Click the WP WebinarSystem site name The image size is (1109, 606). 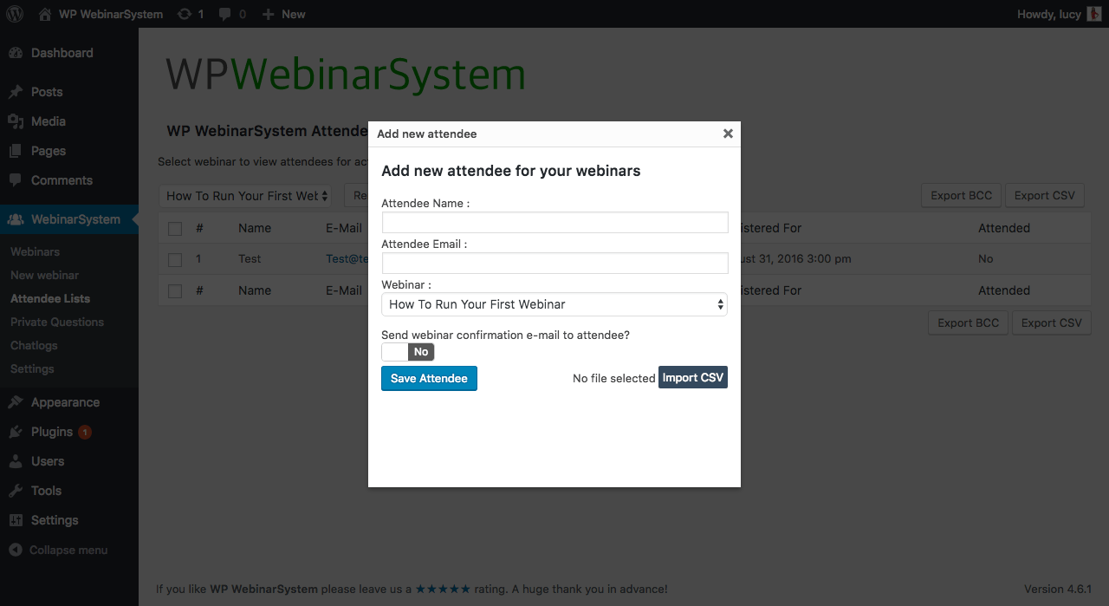[111, 14]
